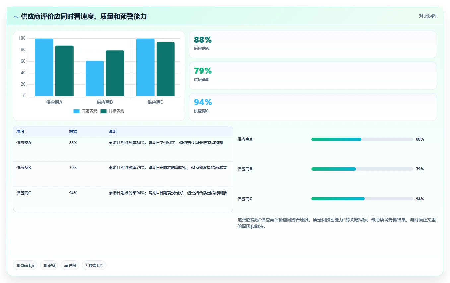Click the 供应商B label beside its progress bar
Image resolution: width=450 pixels, height=283 pixels.
click(245, 169)
